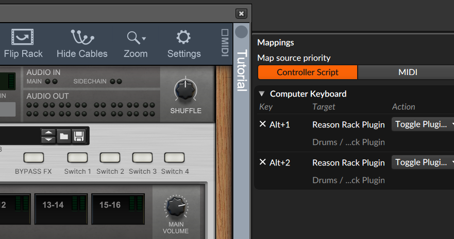Open Action dropdown for Alt+2 mapping
Image resolution: width=454 pixels, height=239 pixels.
click(423, 162)
